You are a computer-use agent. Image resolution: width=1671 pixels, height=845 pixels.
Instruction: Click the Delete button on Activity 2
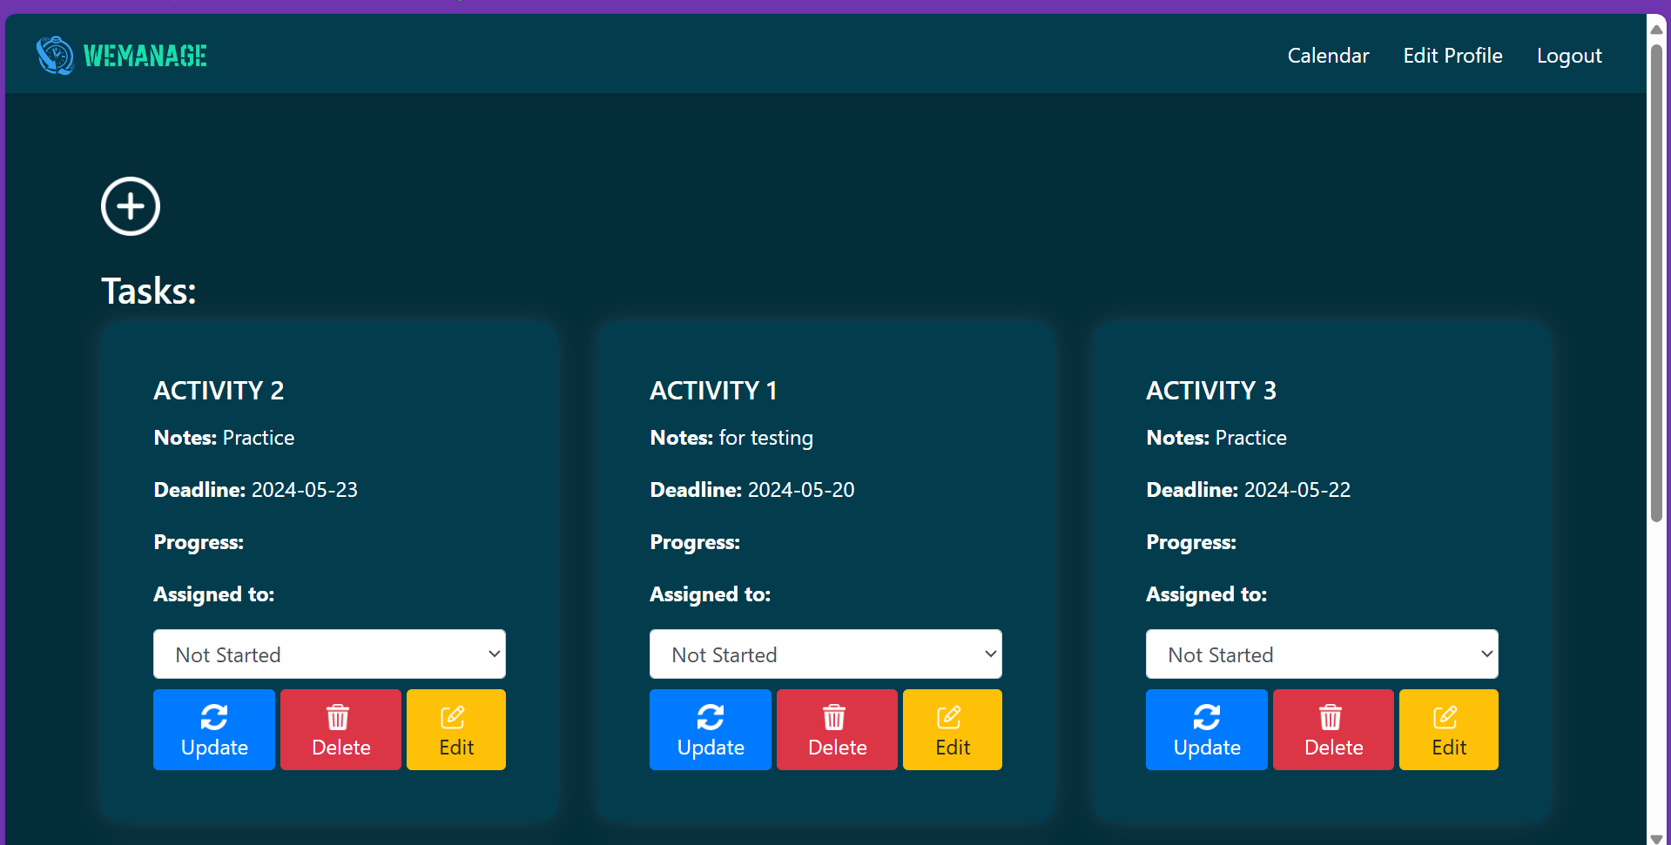[340, 729]
